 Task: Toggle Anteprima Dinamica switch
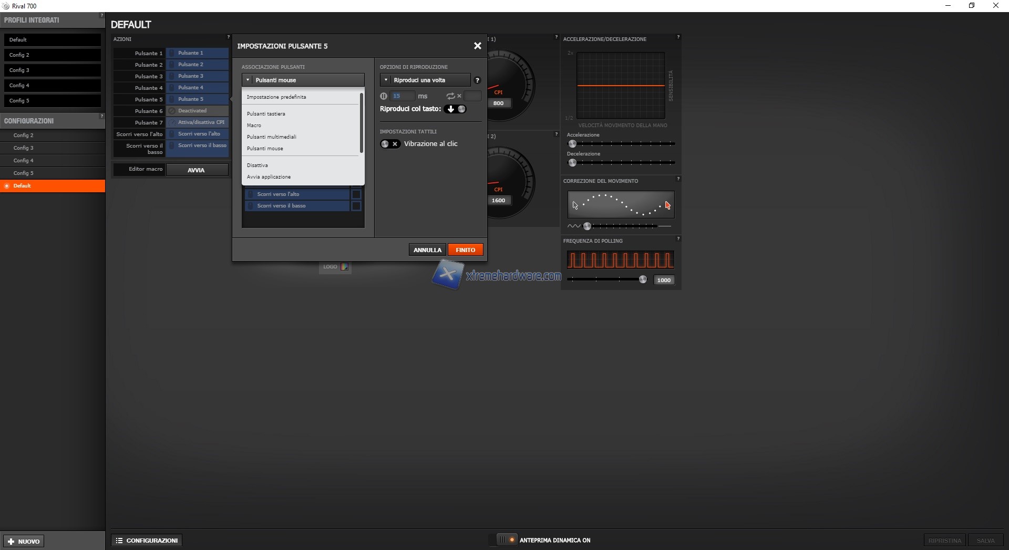[507, 540]
